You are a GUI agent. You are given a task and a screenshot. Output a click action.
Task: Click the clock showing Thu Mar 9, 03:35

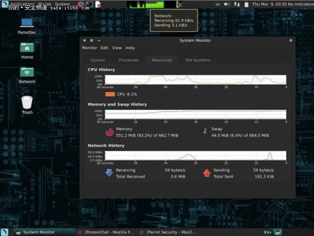point(269,4)
